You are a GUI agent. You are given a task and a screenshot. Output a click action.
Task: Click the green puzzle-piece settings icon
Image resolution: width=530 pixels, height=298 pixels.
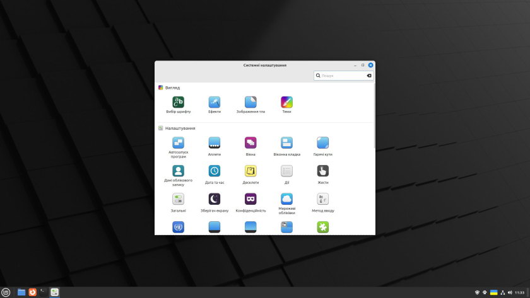pyautogui.click(x=323, y=227)
